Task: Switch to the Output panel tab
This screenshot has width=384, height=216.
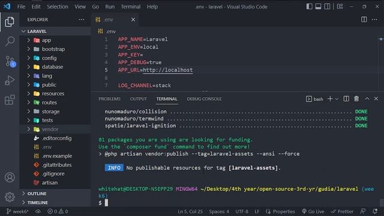Action: tap(139, 99)
